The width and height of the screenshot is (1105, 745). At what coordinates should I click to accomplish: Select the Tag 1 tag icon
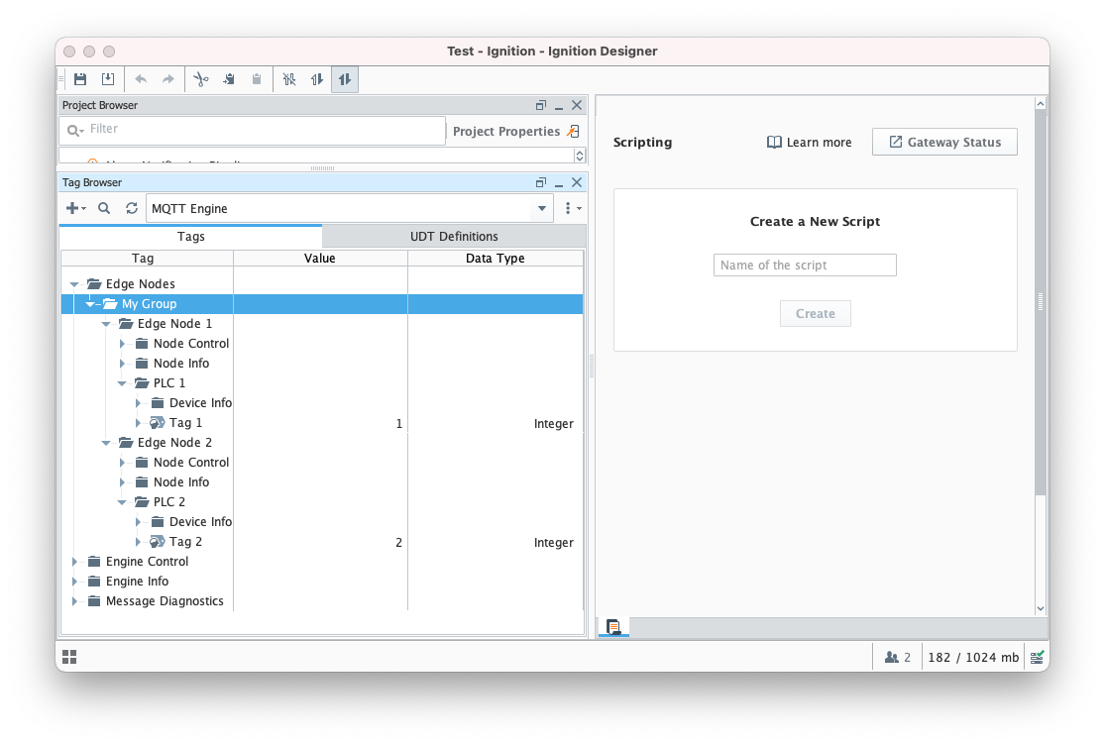click(x=158, y=422)
